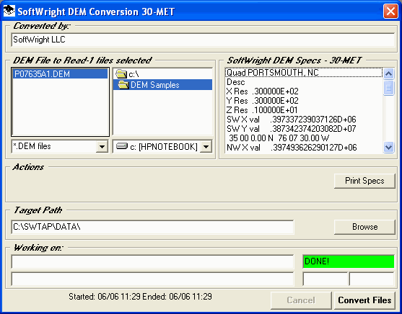
Task: Expand the *.DEM files type dropdown
Action: click(x=102, y=147)
